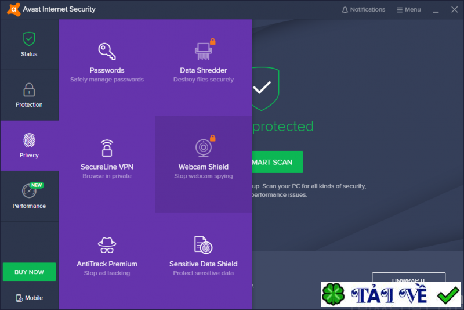Click the Privacy fingerprint icon
The height and width of the screenshot is (310, 464).
[x=29, y=140]
